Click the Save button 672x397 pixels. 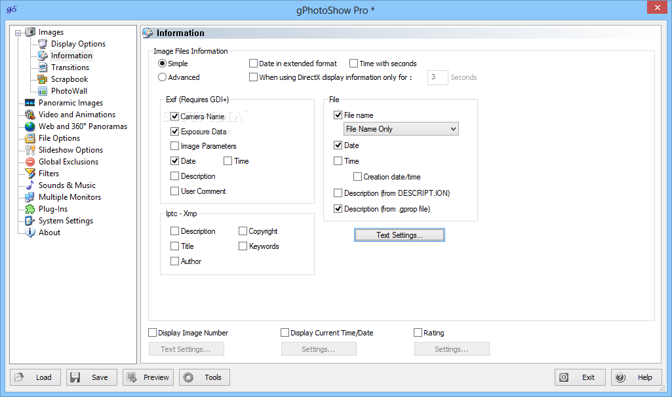(91, 377)
